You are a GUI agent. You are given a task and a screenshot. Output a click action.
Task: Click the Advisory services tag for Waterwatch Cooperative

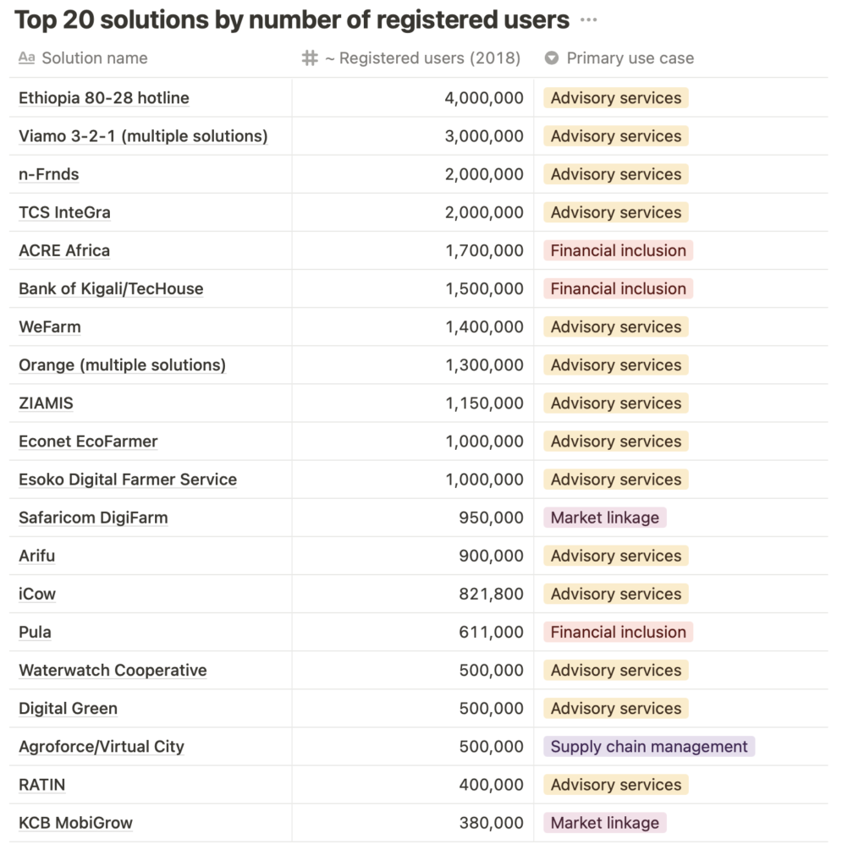click(x=616, y=670)
